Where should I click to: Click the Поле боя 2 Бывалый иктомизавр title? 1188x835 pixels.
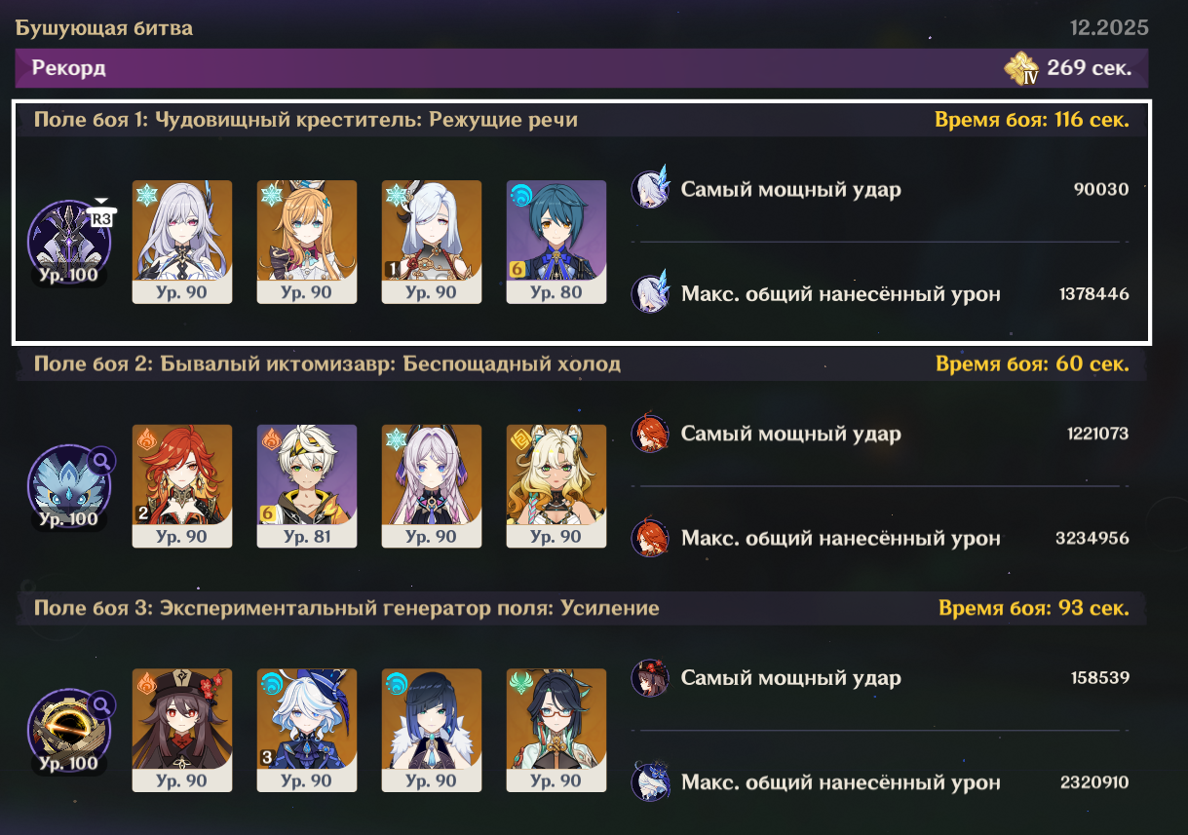tap(327, 364)
